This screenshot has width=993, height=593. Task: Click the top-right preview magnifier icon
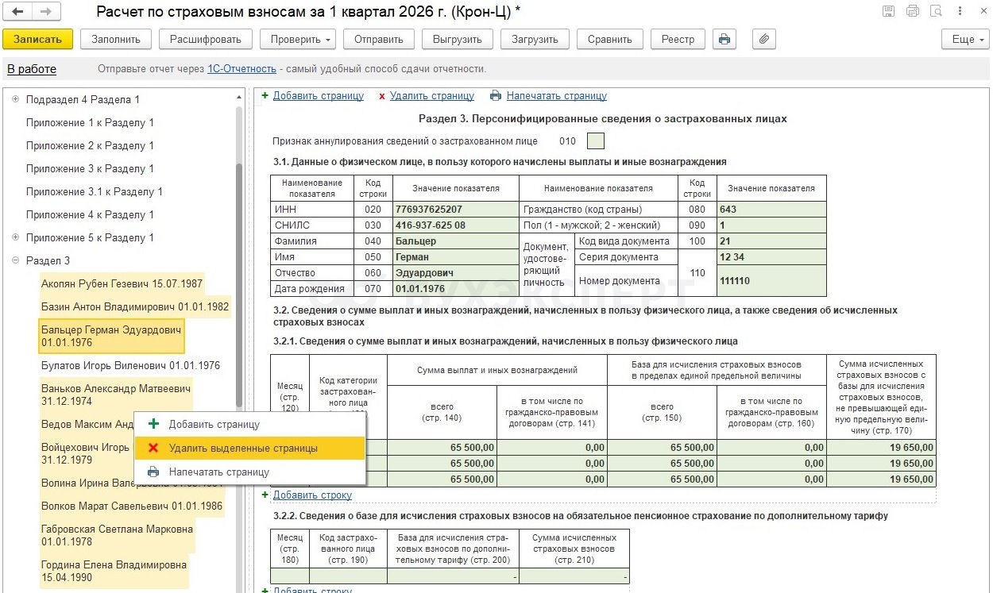pyautogui.click(x=937, y=11)
